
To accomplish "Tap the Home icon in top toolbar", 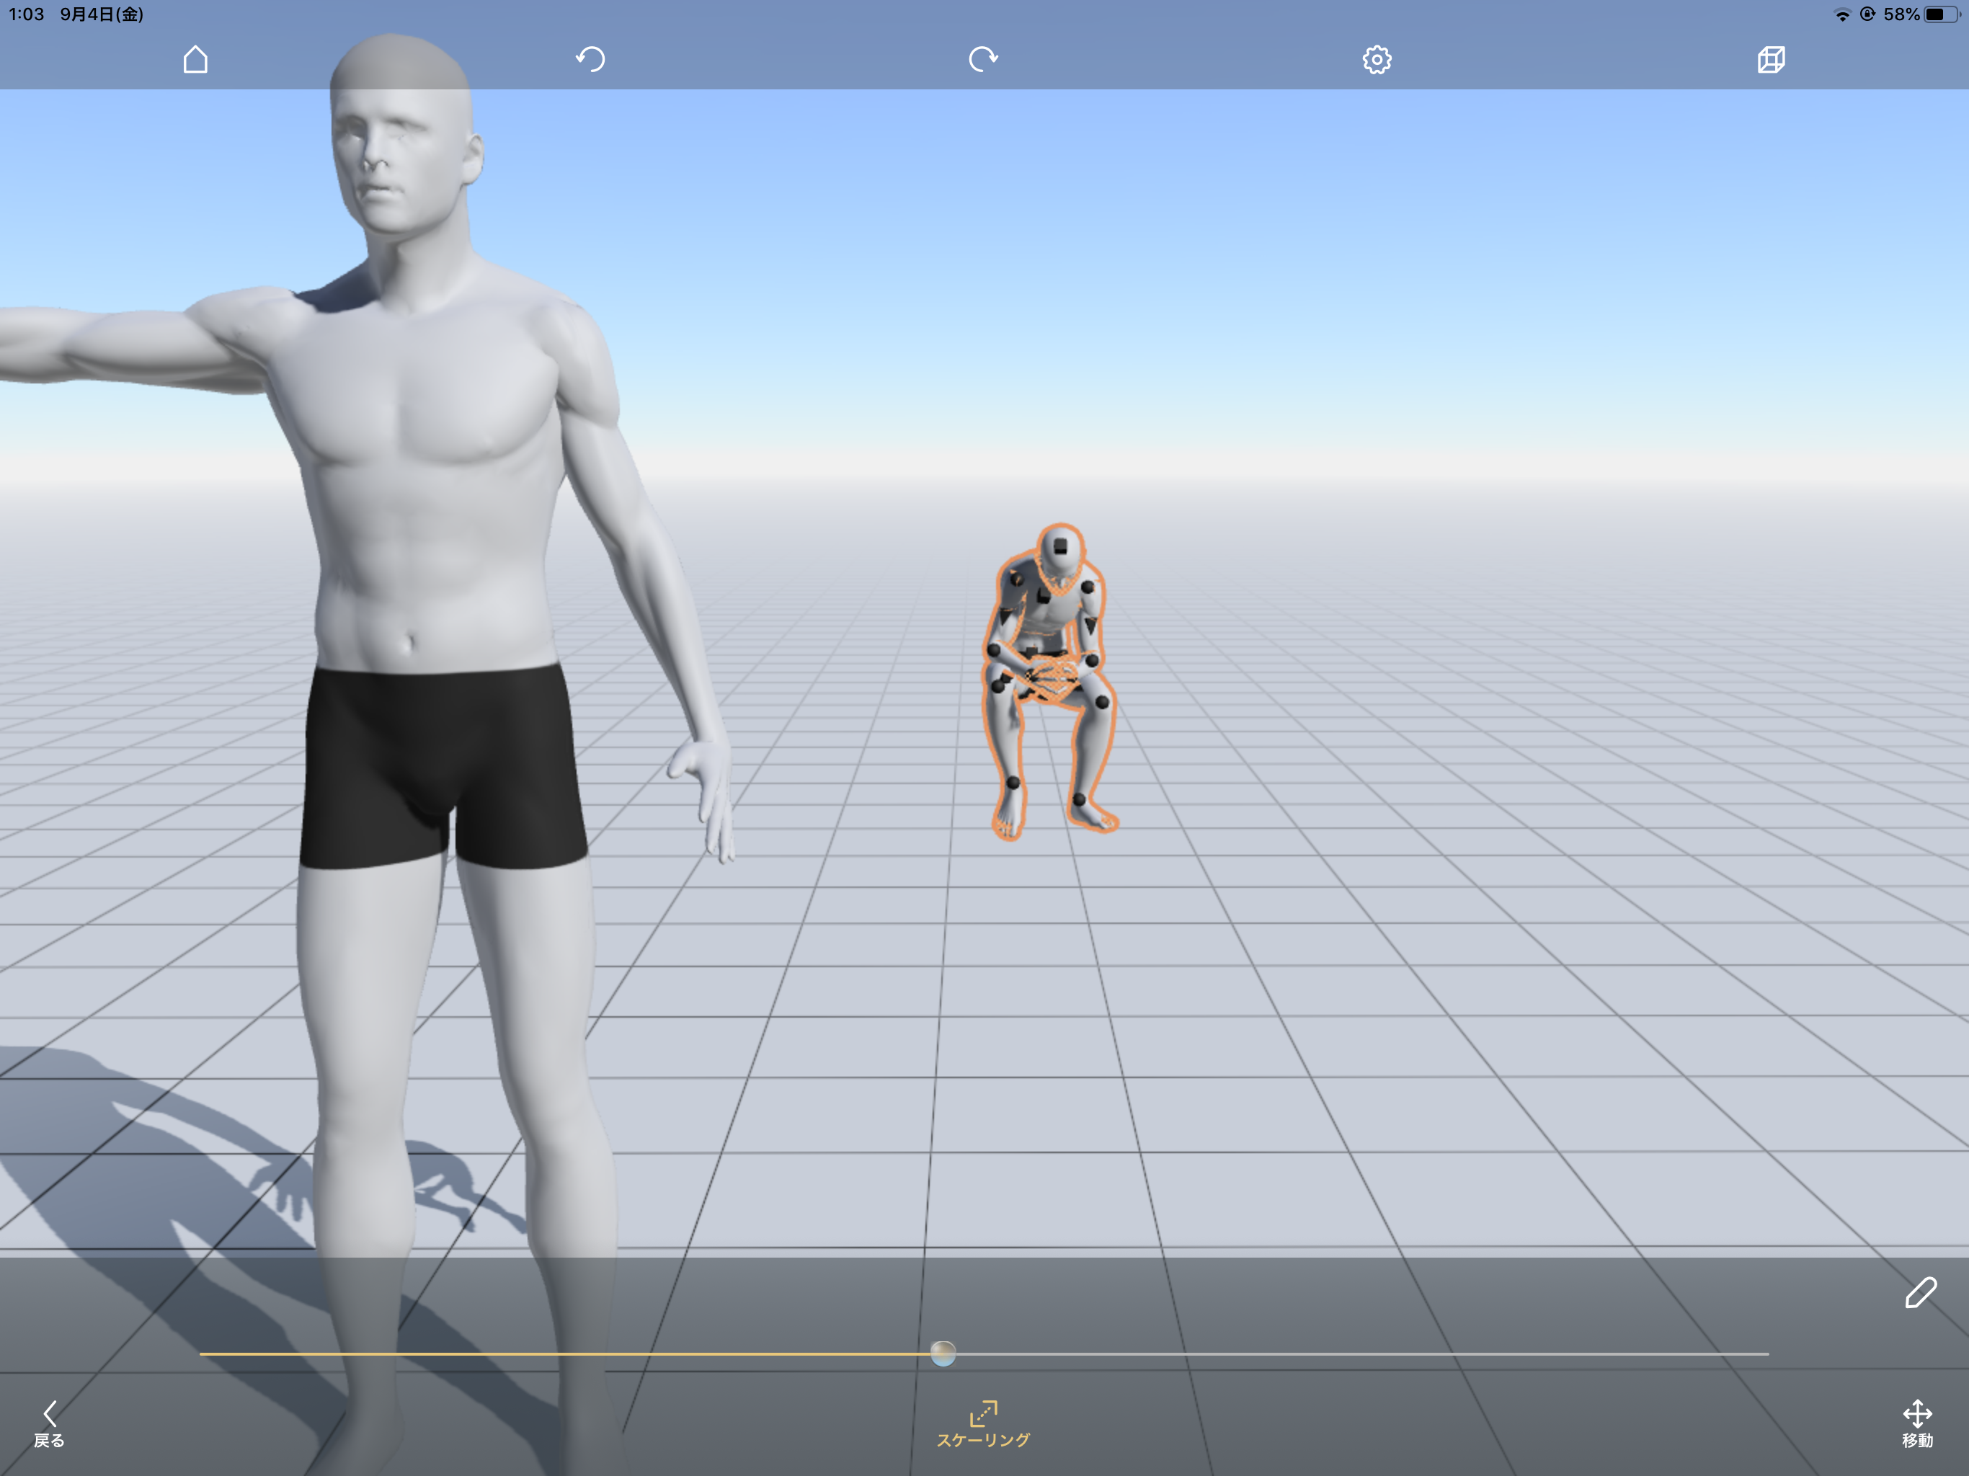I will tap(195, 60).
